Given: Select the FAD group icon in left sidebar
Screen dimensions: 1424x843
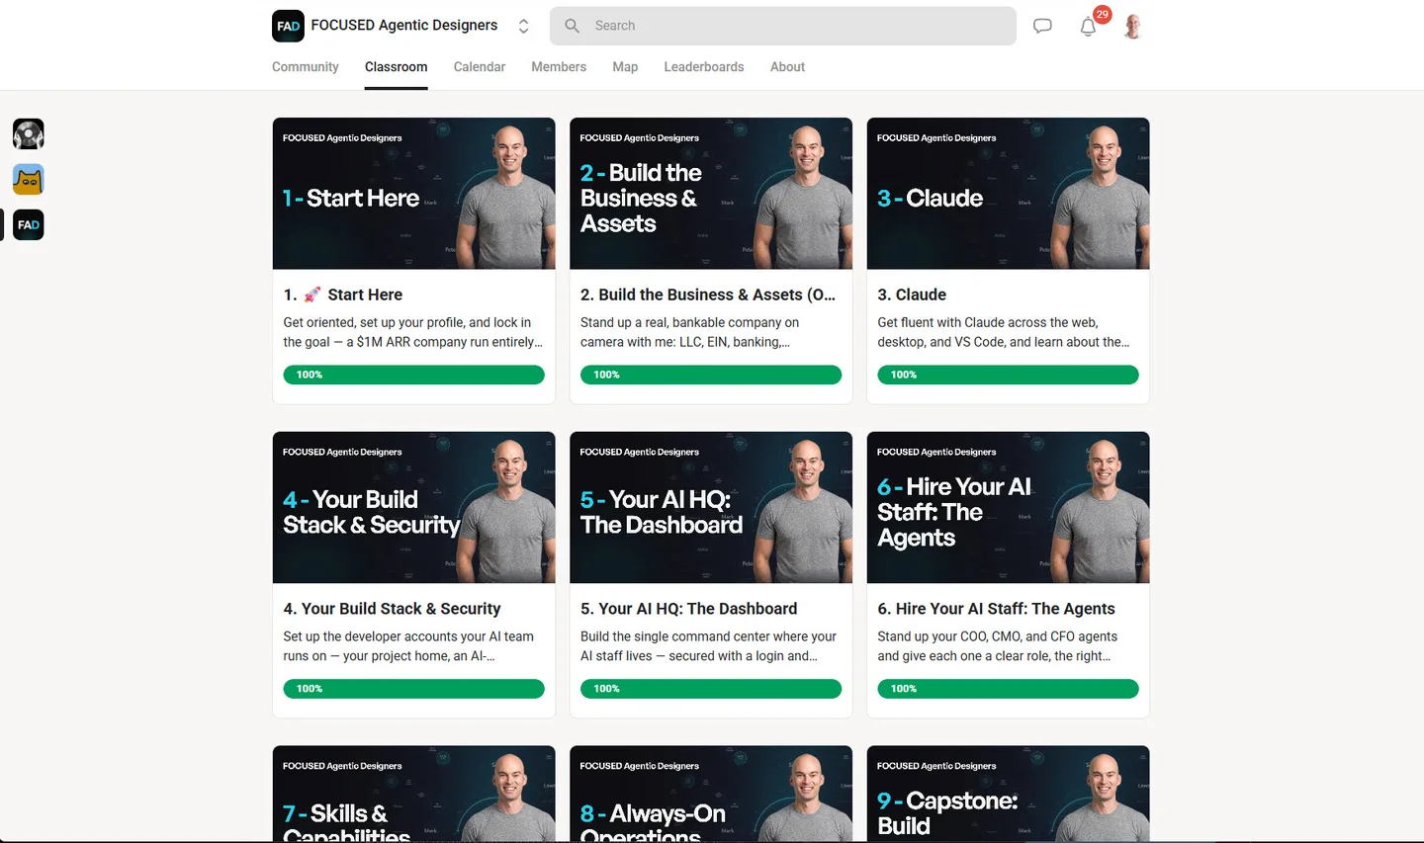Looking at the screenshot, I should coord(29,224).
